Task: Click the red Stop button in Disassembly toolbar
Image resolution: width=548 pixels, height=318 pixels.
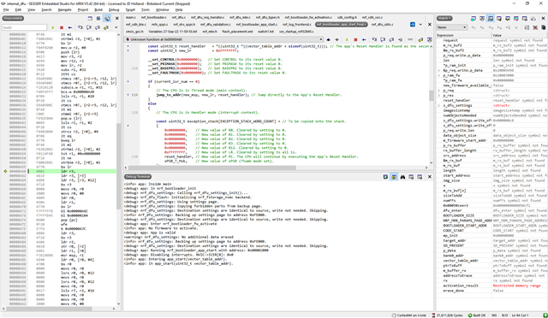Action: coord(62,27)
